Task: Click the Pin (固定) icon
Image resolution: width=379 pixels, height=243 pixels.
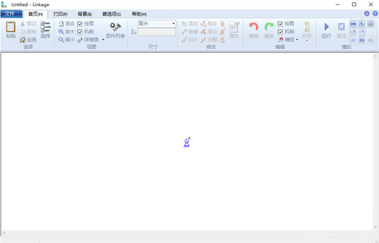Action: click(341, 27)
